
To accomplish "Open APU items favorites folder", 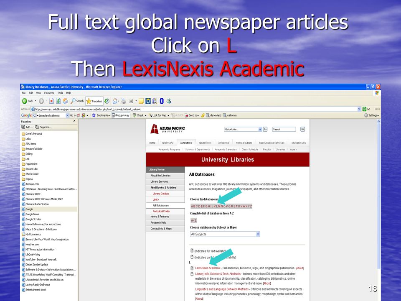I will pos(29,144).
